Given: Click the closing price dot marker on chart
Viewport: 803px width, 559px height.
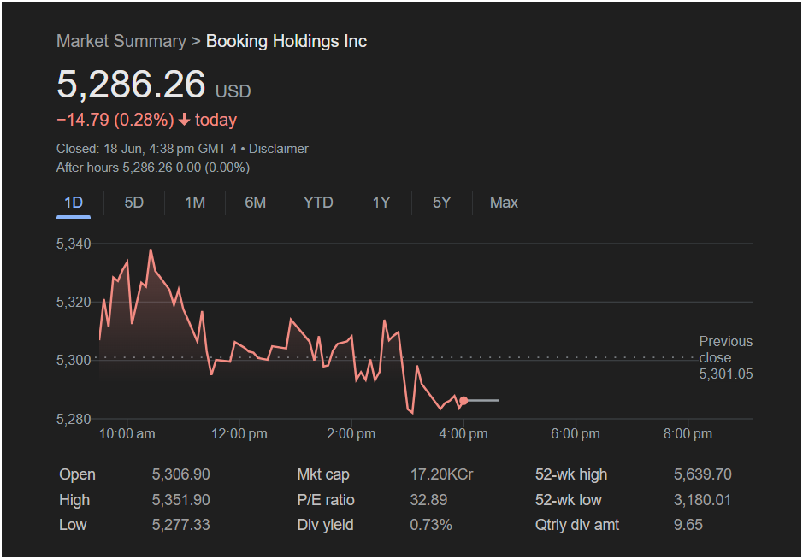Looking at the screenshot, I should (x=463, y=401).
